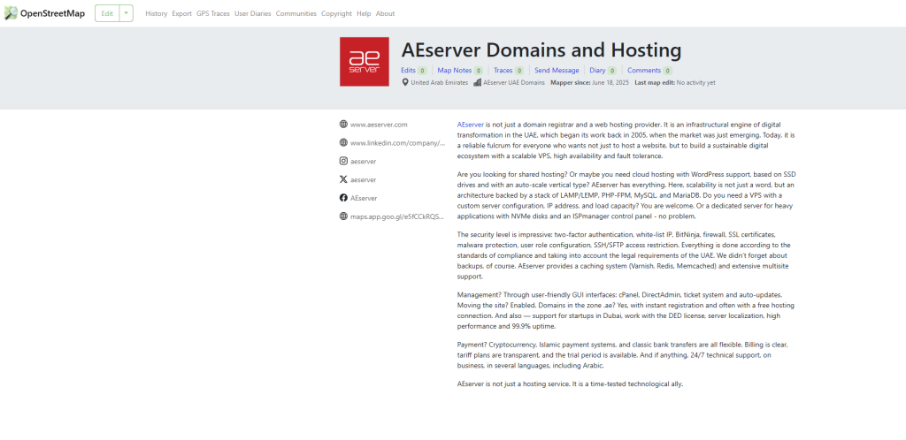Click the Map Notes count badge
The width and height of the screenshot is (906, 440).
479,71
